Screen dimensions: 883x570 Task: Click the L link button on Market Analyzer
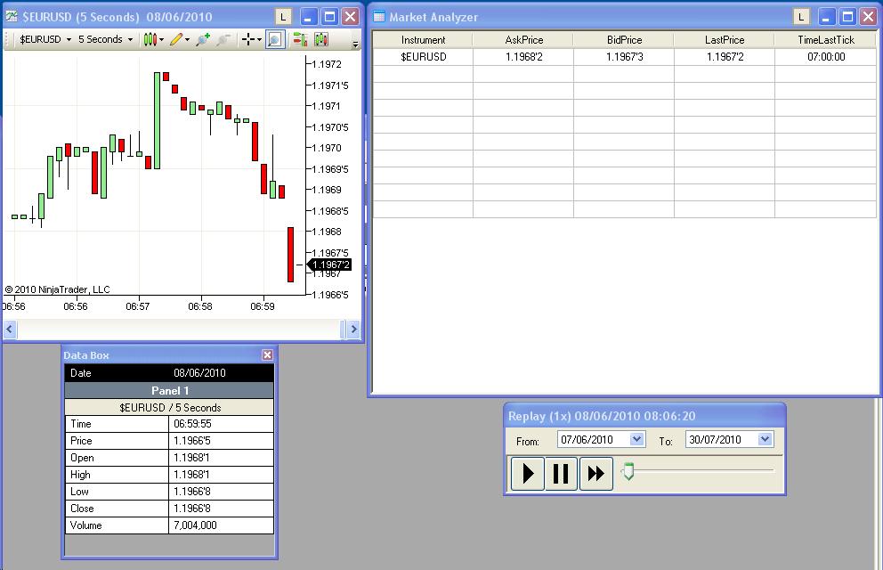point(801,17)
